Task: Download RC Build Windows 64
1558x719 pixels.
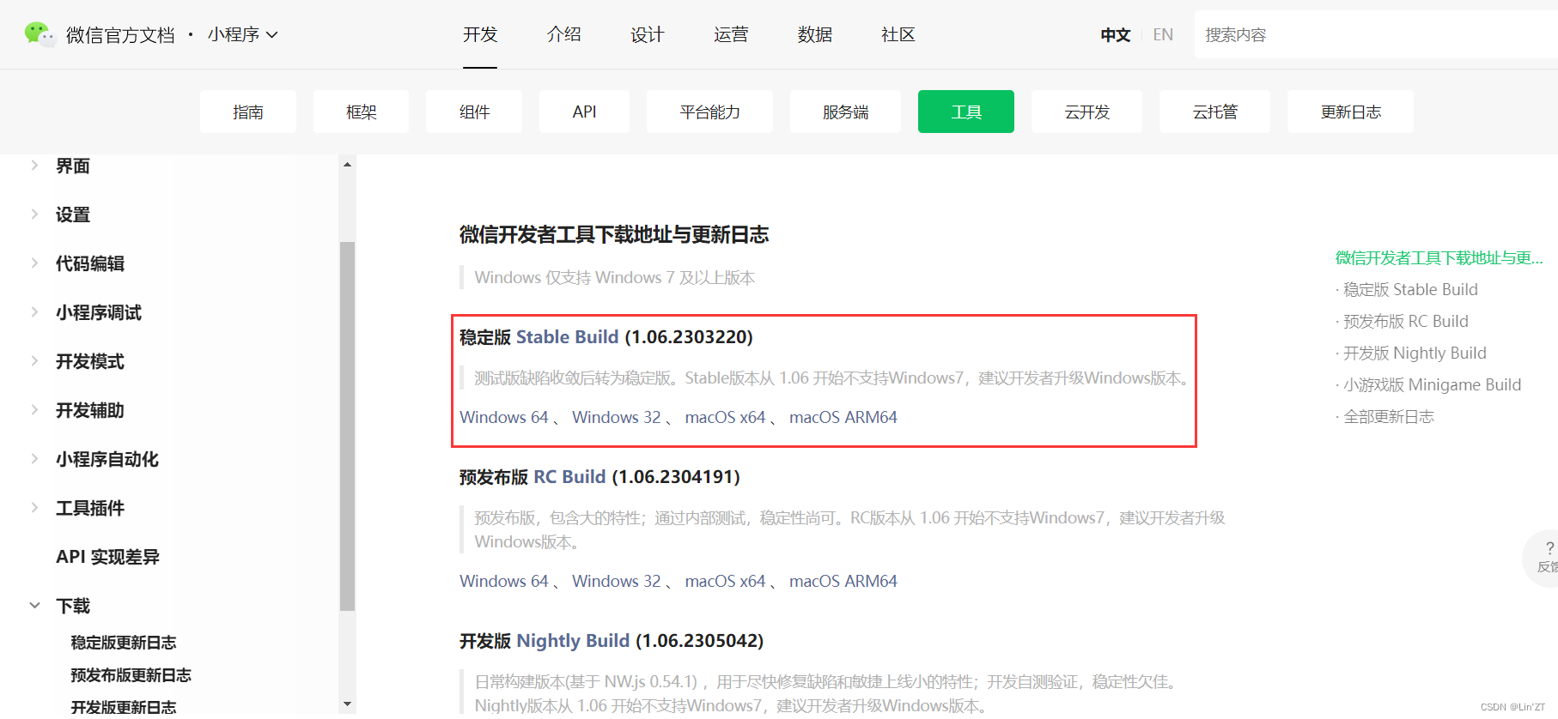Action: (504, 581)
